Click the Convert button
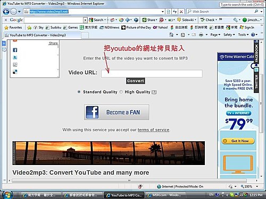 pyautogui.click(x=136, y=81)
